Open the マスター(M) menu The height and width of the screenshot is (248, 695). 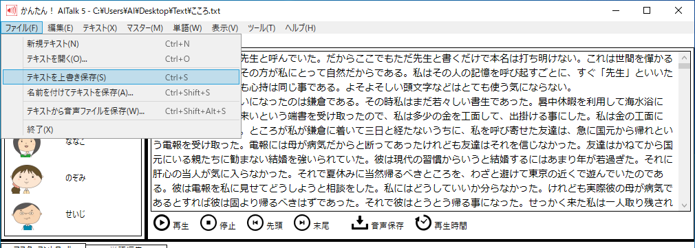coord(145,28)
